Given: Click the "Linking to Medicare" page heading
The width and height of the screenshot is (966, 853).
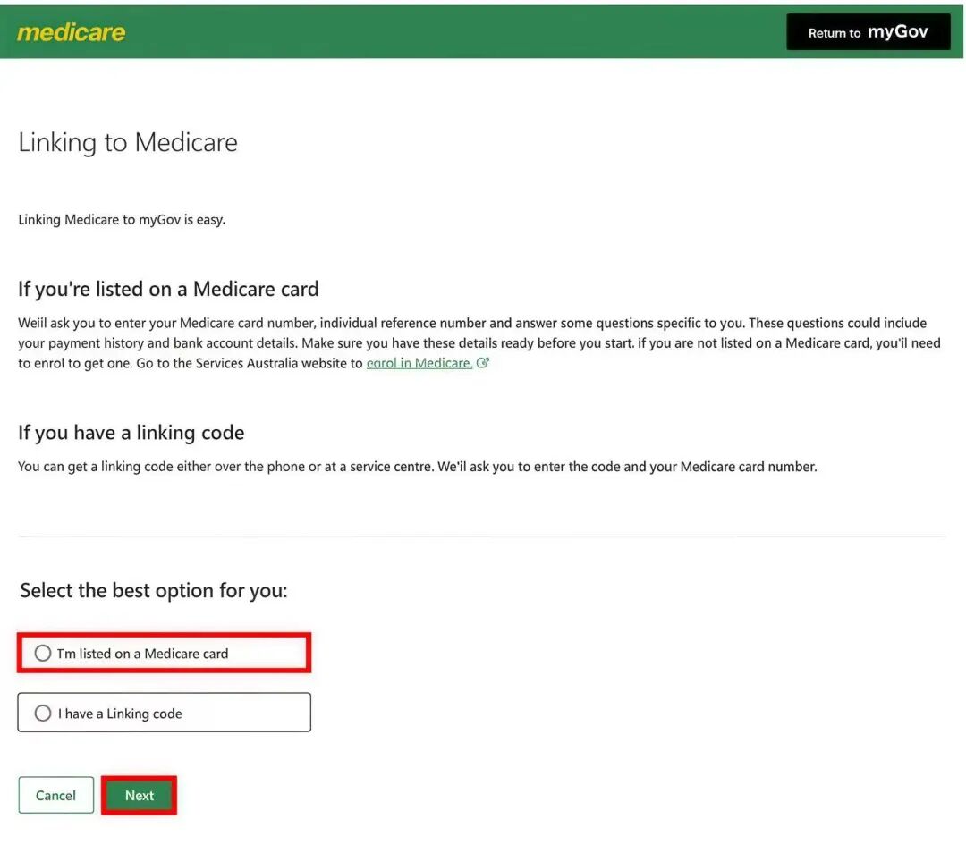Looking at the screenshot, I should (128, 143).
